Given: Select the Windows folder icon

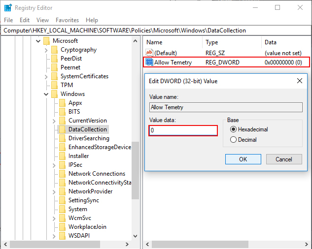Looking at the screenshot, I should 54,94.
